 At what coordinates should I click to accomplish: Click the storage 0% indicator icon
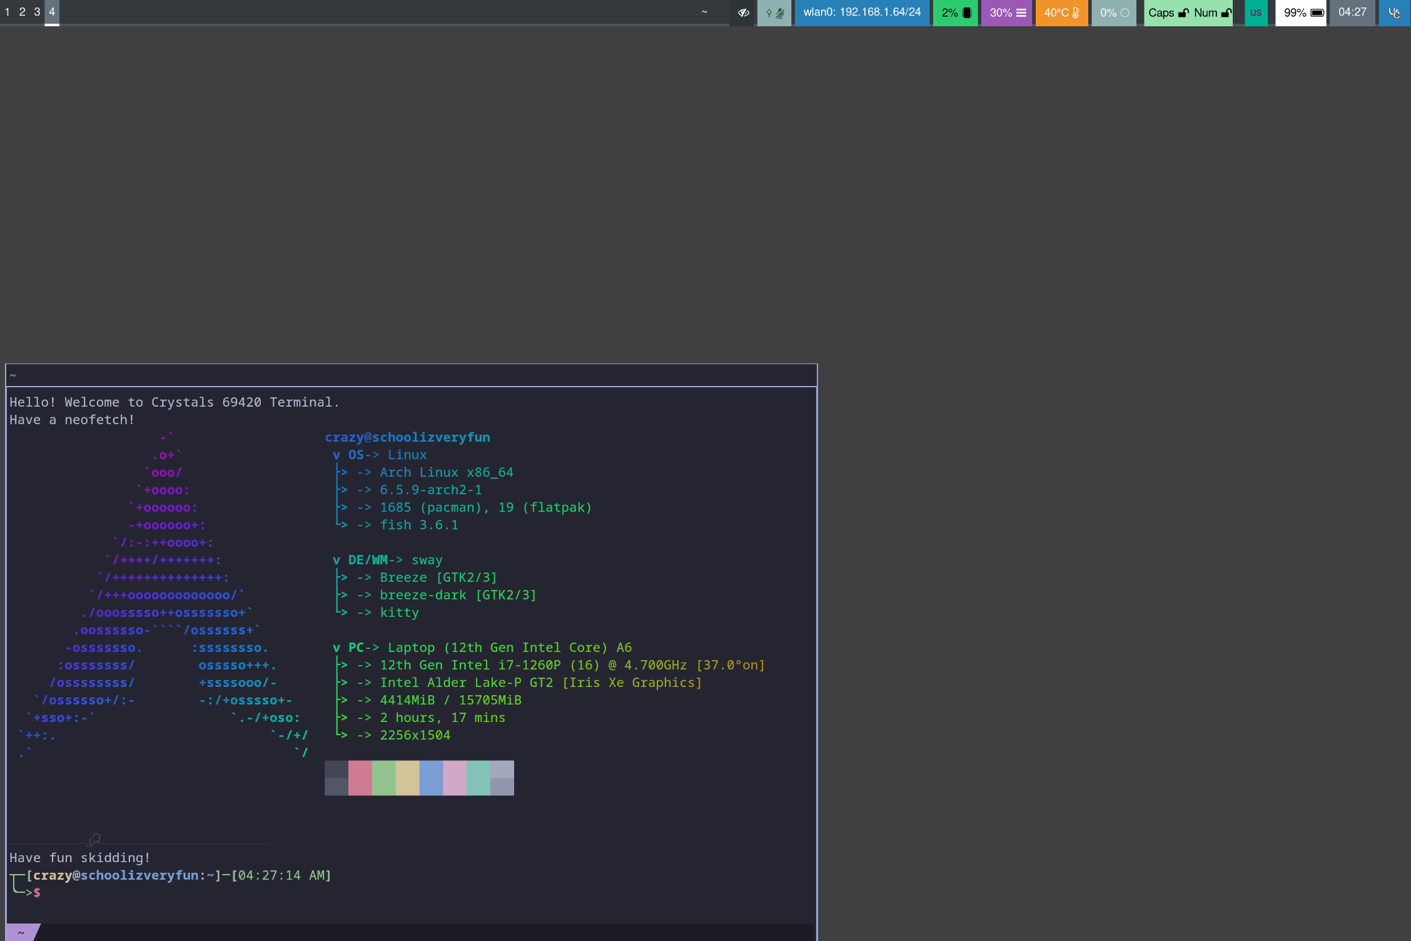coord(1126,11)
